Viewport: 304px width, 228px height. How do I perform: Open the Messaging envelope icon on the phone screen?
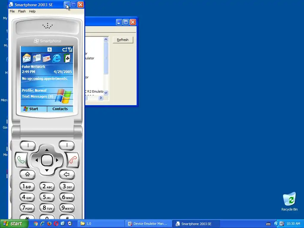26,58
